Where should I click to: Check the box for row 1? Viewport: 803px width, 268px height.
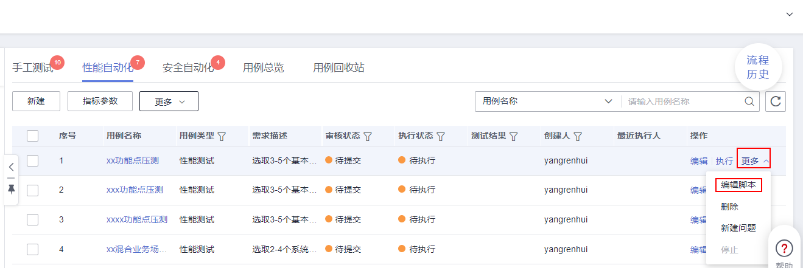[33, 161]
